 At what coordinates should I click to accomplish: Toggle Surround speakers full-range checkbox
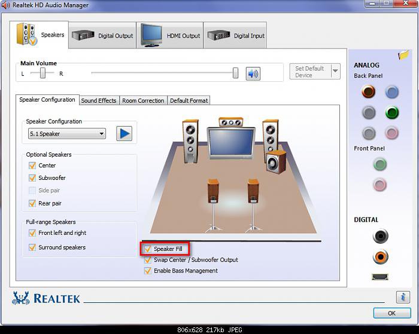point(32,247)
